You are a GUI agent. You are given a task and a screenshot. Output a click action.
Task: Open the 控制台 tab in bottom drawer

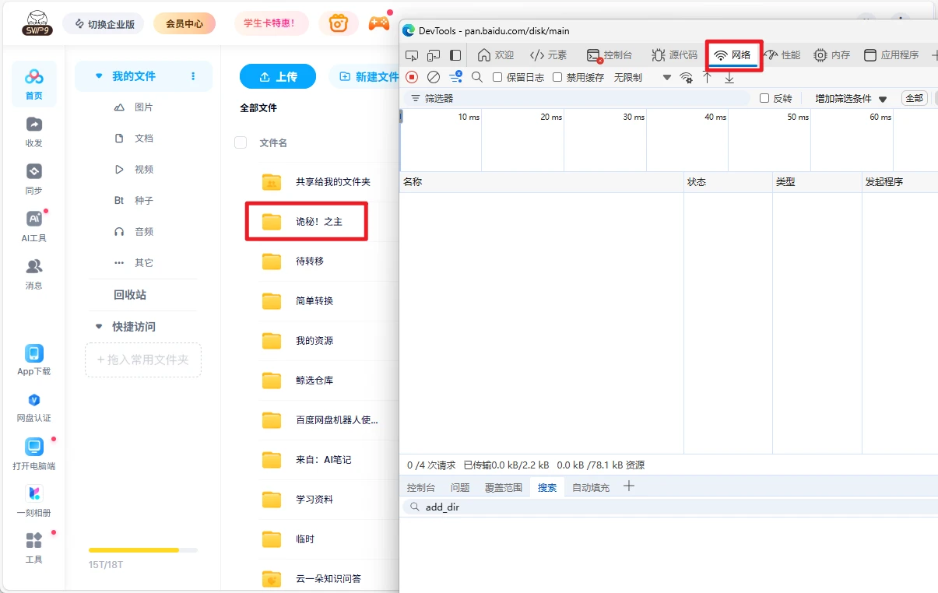[421, 487]
